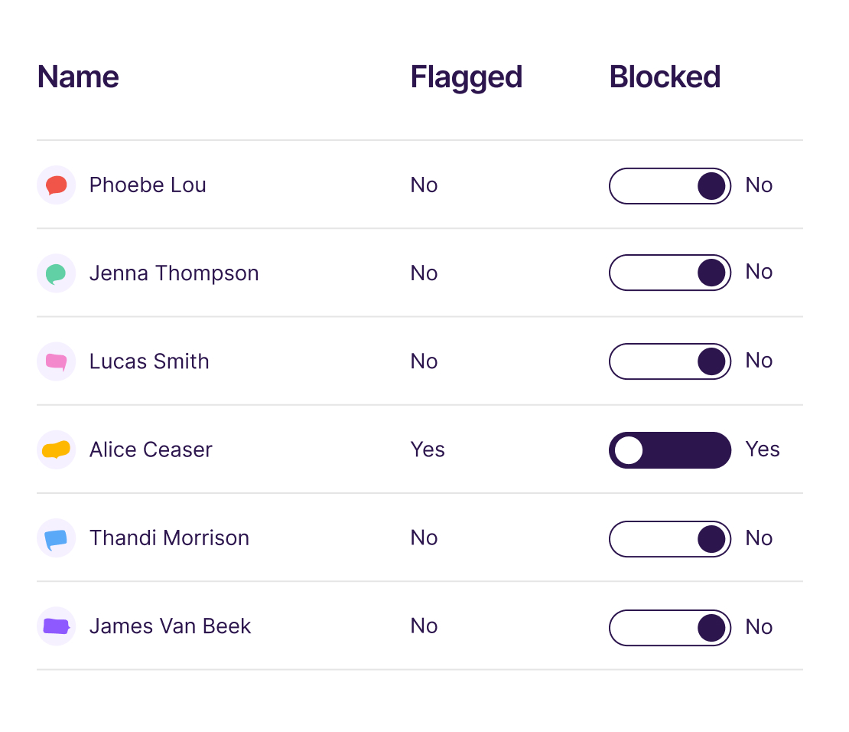Click Jenna Thompson's green chat bubble avatar

click(57, 273)
